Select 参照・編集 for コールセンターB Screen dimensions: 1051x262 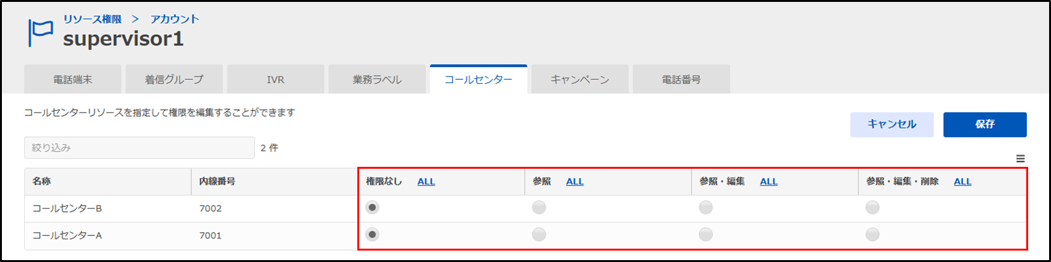tap(706, 207)
